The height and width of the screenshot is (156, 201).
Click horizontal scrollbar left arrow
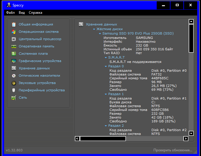pos(77,138)
